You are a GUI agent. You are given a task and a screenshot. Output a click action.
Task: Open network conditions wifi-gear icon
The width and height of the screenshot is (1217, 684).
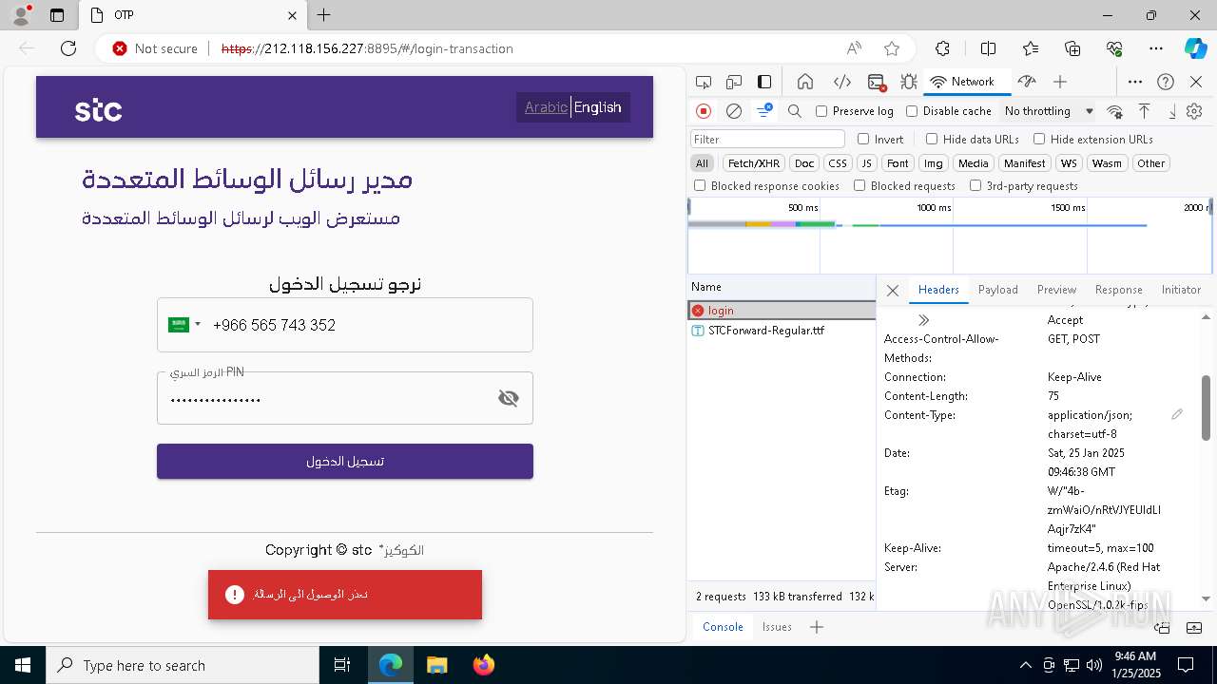click(x=1115, y=111)
